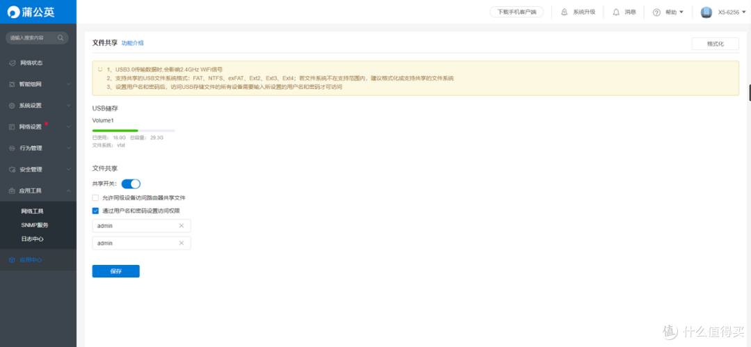The width and height of the screenshot is (751, 347).
Task: Click the 网络状态 sidebar icon
Action: (x=13, y=63)
